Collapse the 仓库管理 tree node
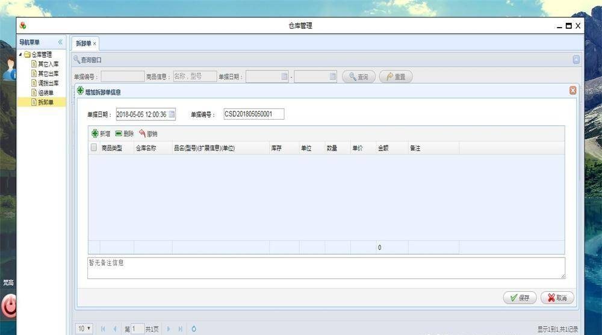Image resolution: width=602 pixels, height=335 pixels. [x=20, y=55]
